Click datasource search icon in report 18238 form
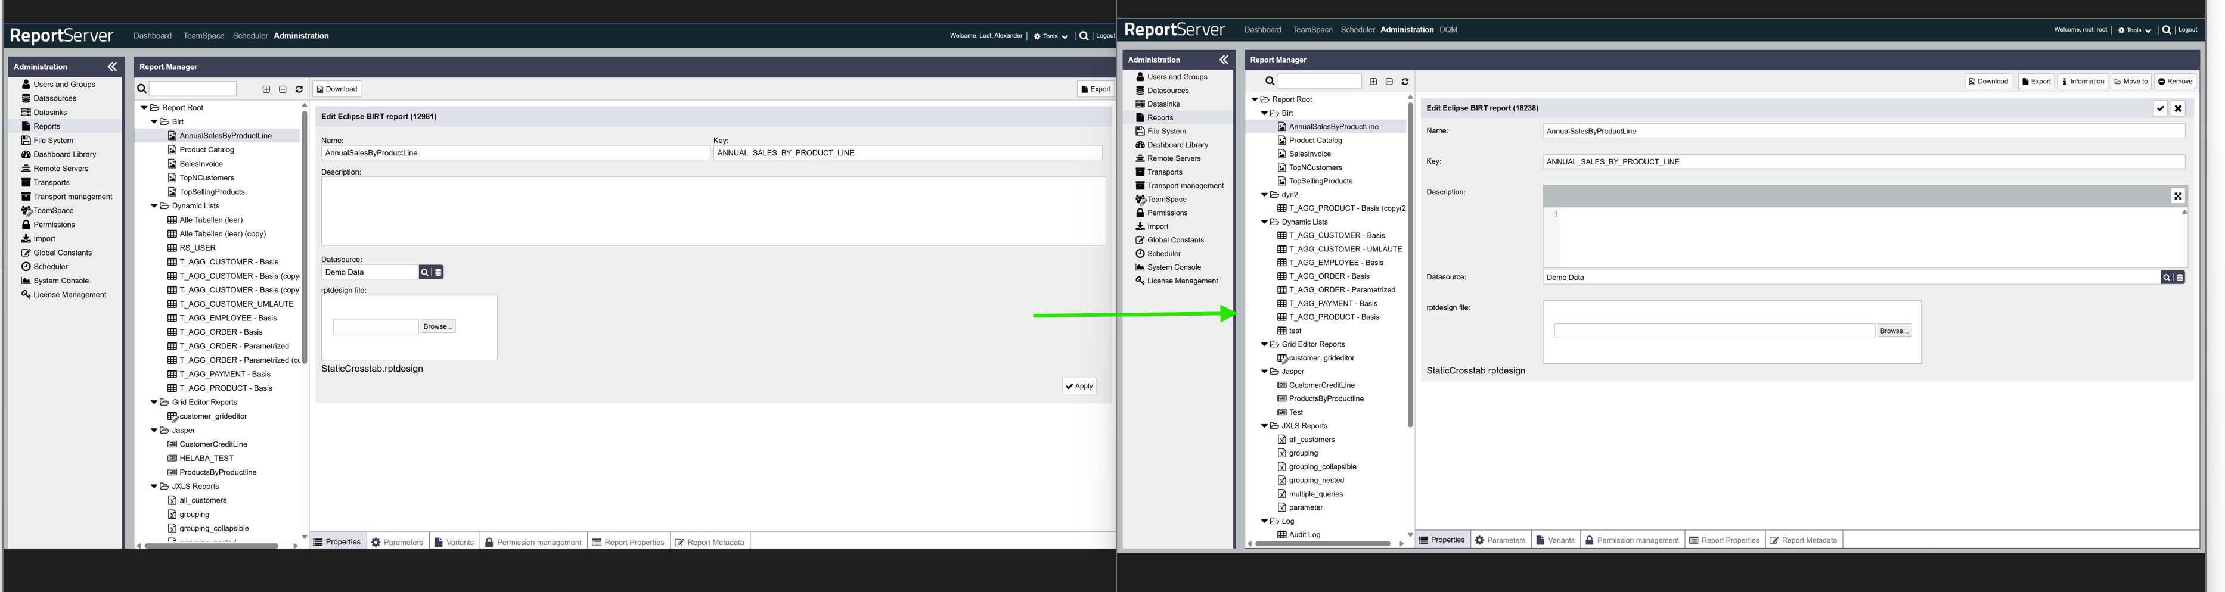The width and height of the screenshot is (2225, 592). pyautogui.click(x=2166, y=278)
